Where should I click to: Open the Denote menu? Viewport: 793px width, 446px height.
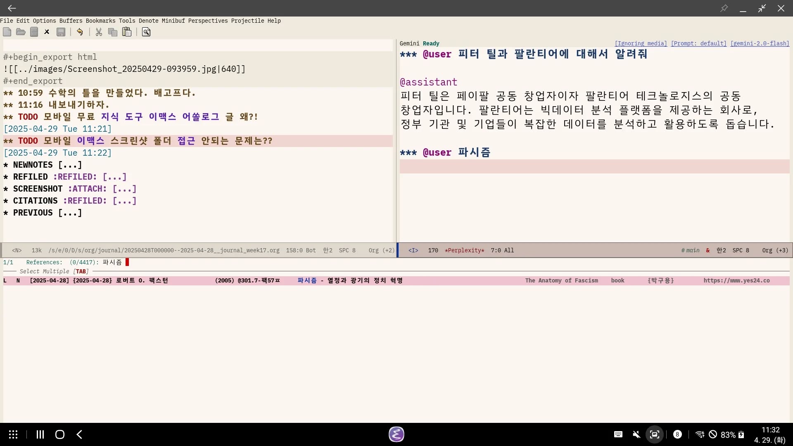coord(148,21)
